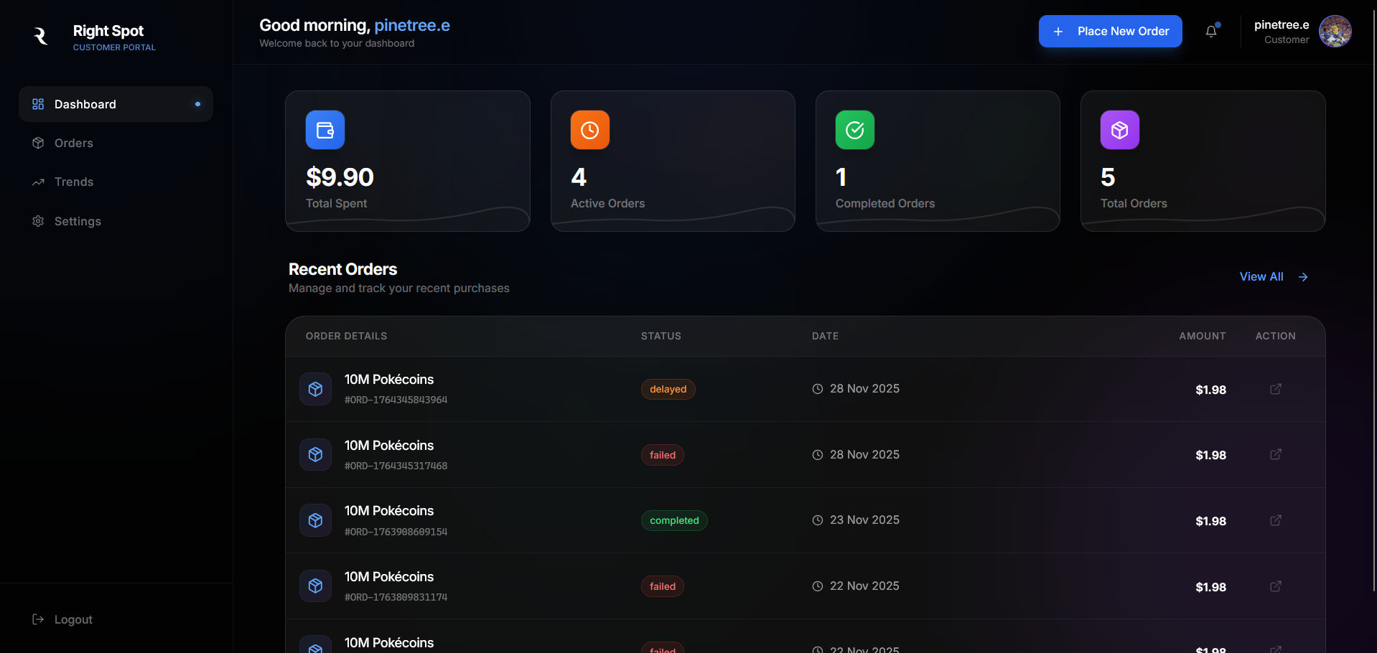This screenshot has height=653, width=1377.
Task: Click the page's vertical scrollbar
Action: tap(1374, 287)
